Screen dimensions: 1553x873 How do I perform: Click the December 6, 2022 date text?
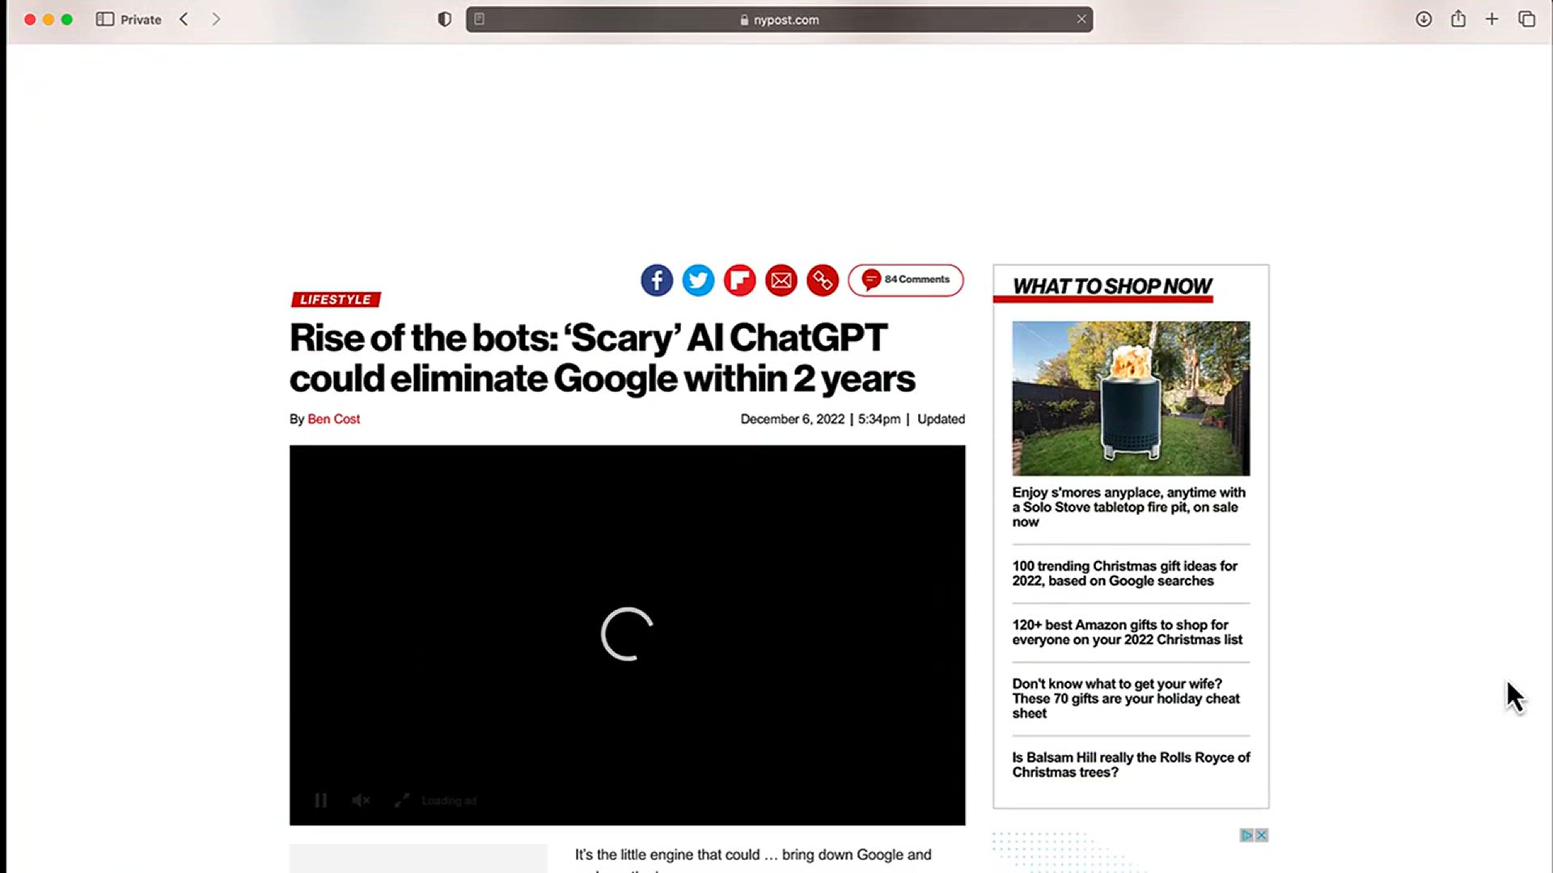tap(793, 419)
